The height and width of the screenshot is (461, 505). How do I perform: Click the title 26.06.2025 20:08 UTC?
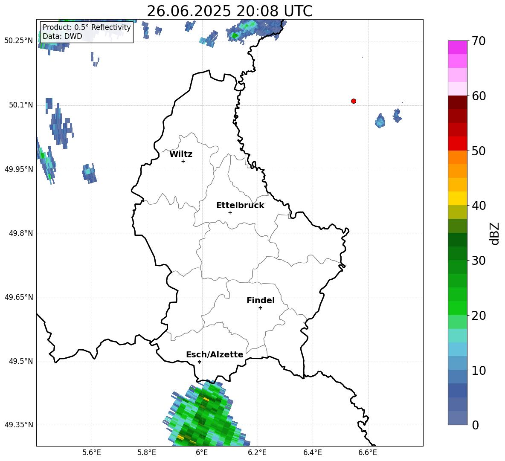click(229, 11)
